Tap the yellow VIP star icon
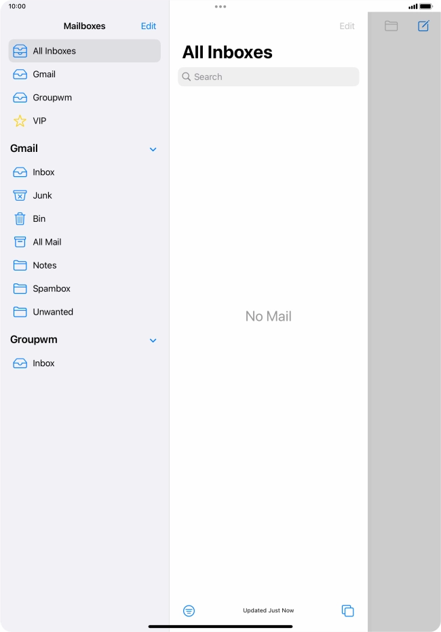The image size is (441, 632). click(x=20, y=121)
